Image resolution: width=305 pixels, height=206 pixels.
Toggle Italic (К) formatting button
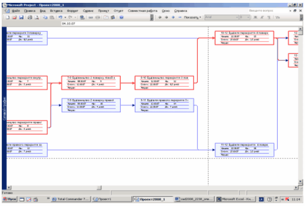point(262,18)
